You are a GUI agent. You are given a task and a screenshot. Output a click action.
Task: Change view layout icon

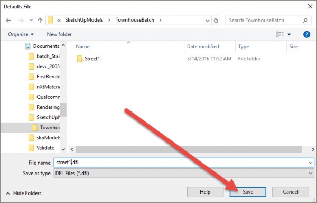(x=280, y=34)
